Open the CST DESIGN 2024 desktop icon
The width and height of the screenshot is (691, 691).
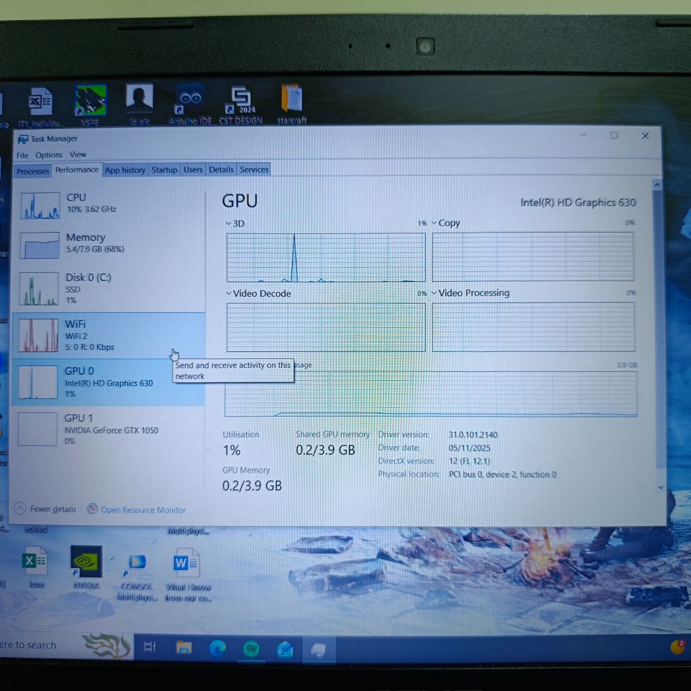pyautogui.click(x=241, y=105)
